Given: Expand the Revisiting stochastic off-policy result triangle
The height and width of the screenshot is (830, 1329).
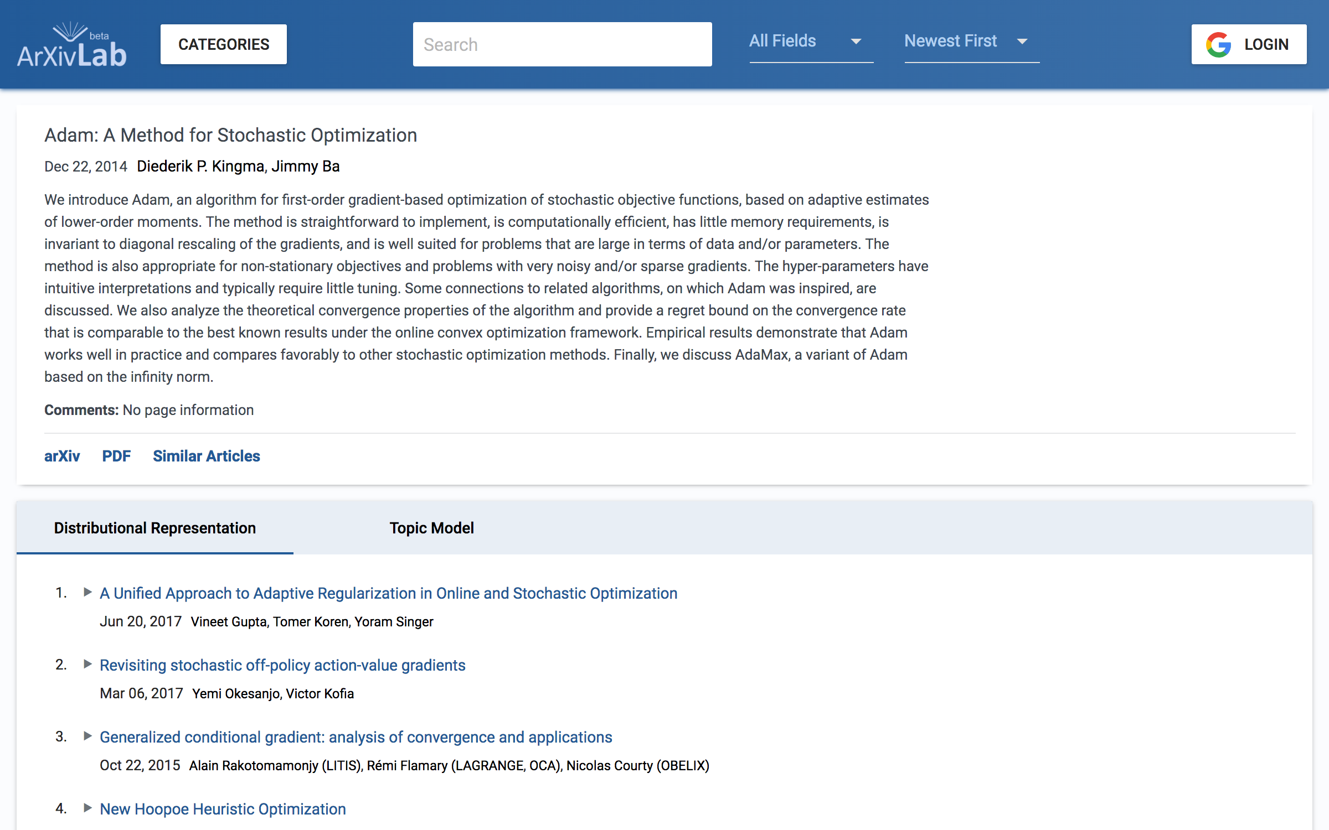Looking at the screenshot, I should (87, 664).
